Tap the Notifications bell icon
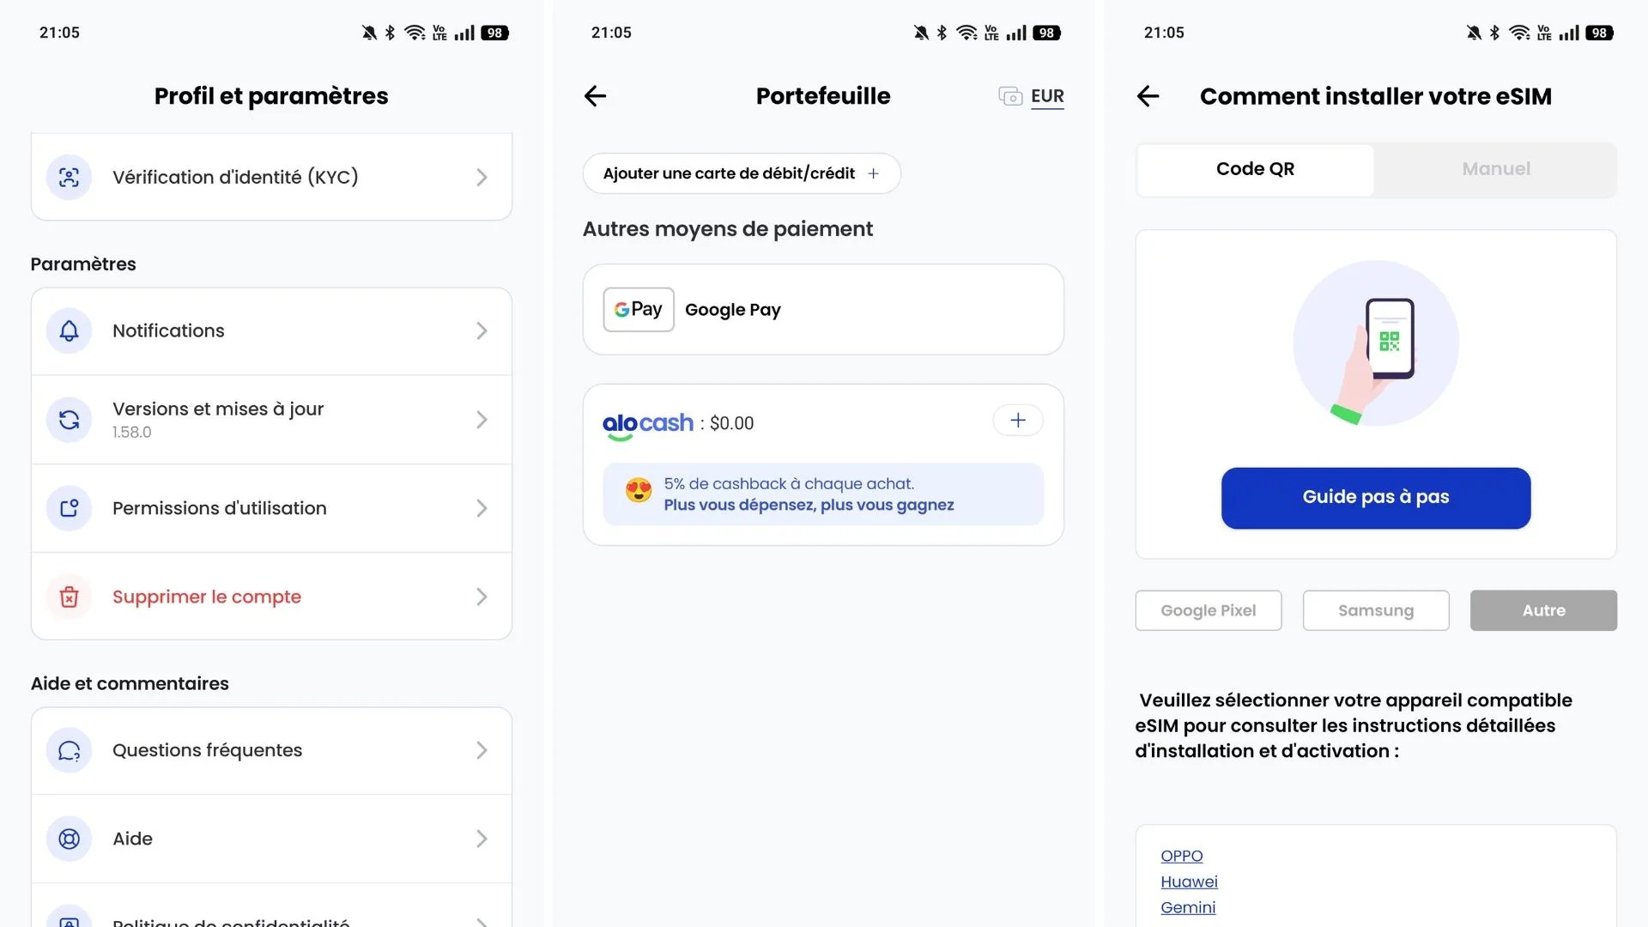1648x927 pixels. pyautogui.click(x=69, y=331)
